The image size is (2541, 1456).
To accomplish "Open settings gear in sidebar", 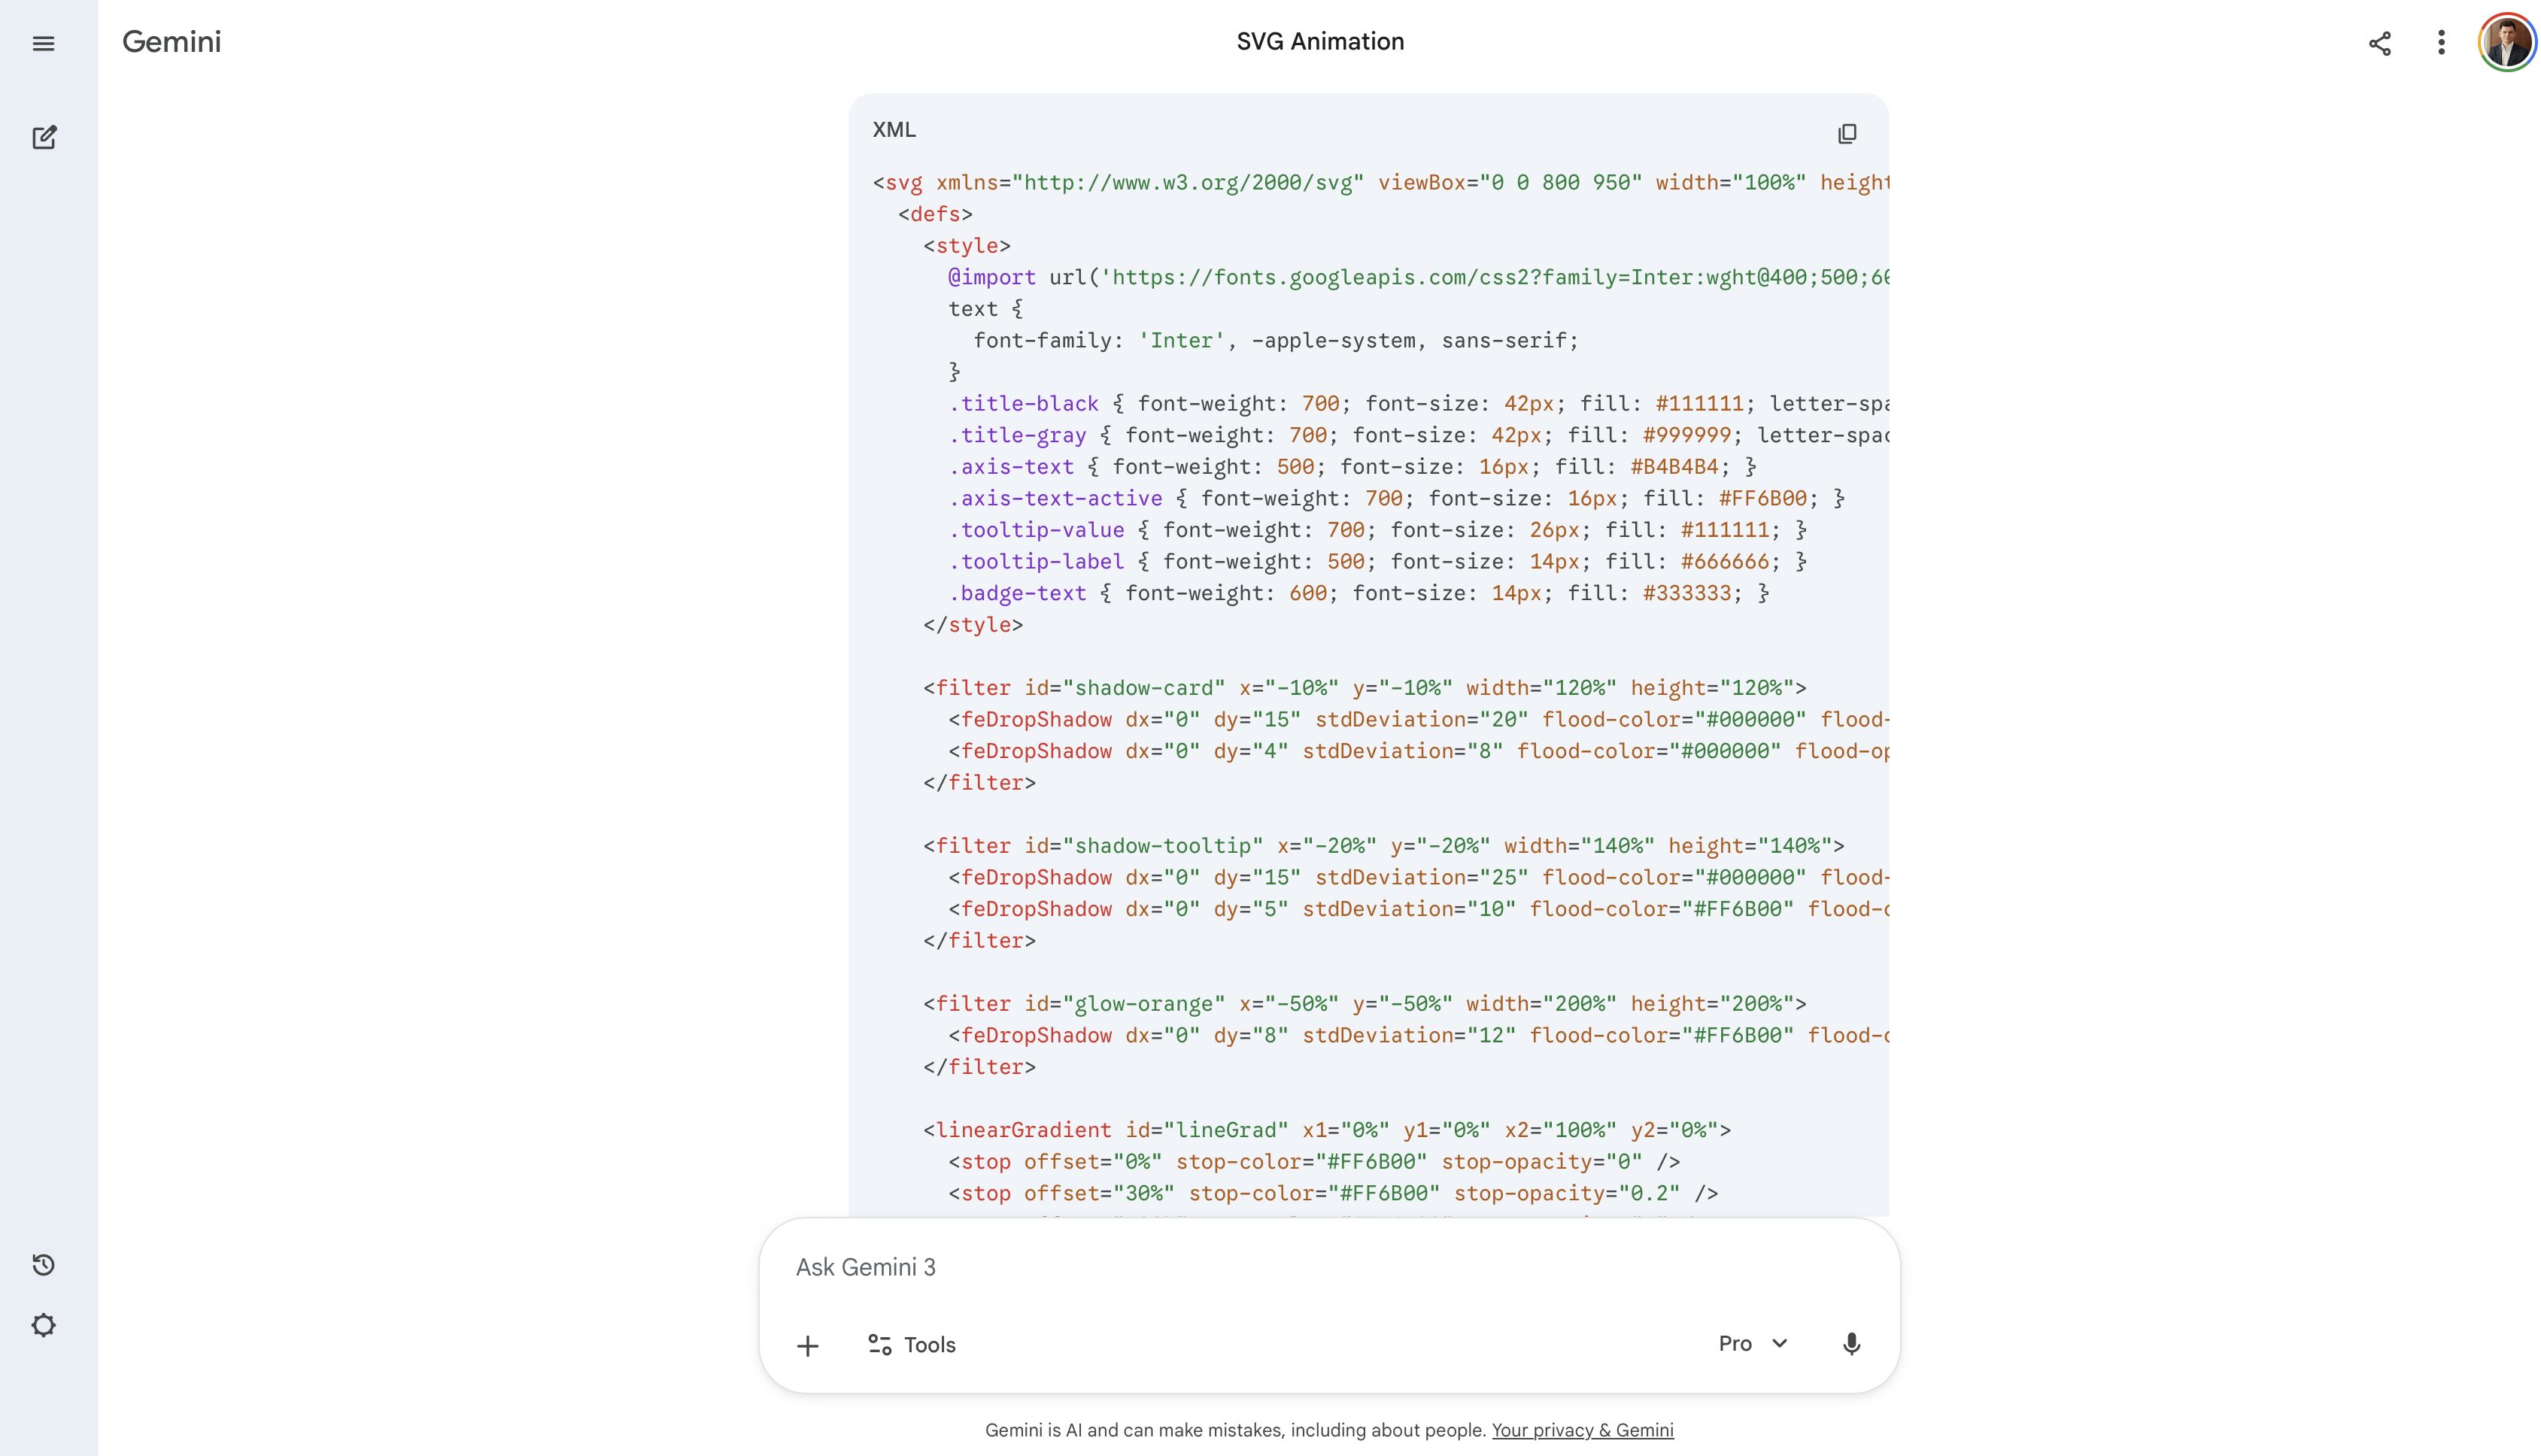I will tap(43, 1325).
